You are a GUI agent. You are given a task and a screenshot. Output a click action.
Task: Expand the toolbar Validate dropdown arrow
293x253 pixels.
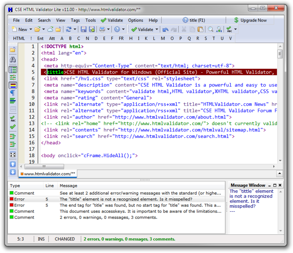point(157,29)
